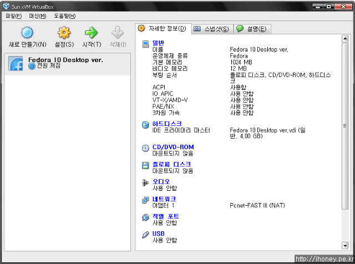Image resolution: width=355 pixels, height=264 pixels.
Task: Click the '12 MB' video memory value
Action: point(239,68)
